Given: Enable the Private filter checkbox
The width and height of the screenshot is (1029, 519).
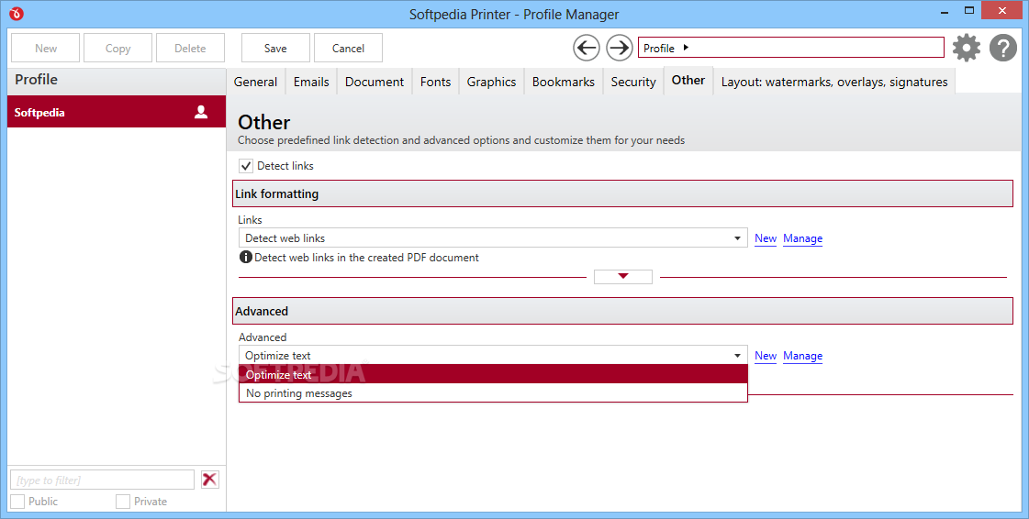Looking at the screenshot, I should pyautogui.click(x=123, y=502).
